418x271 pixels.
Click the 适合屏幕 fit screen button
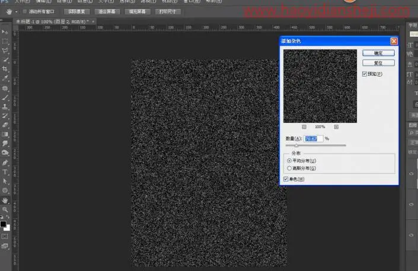pos(107,11)
